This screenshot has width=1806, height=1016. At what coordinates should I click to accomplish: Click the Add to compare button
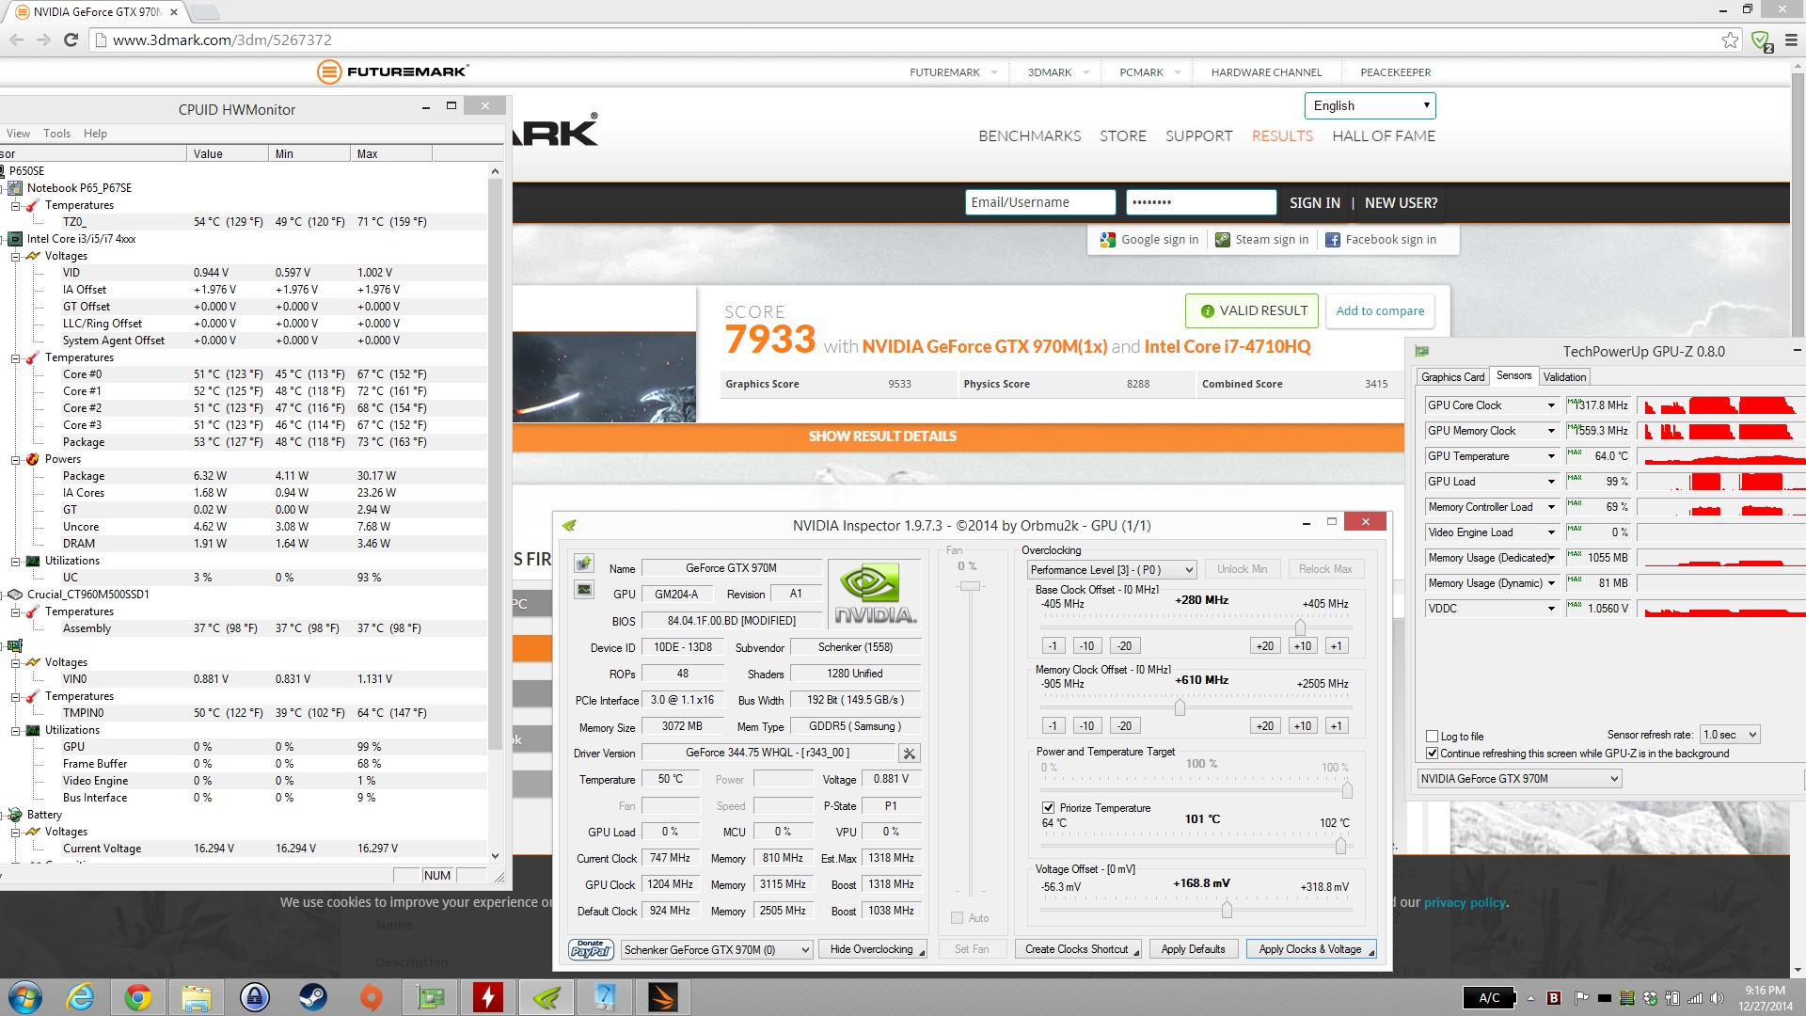[x=1380, y=311]
